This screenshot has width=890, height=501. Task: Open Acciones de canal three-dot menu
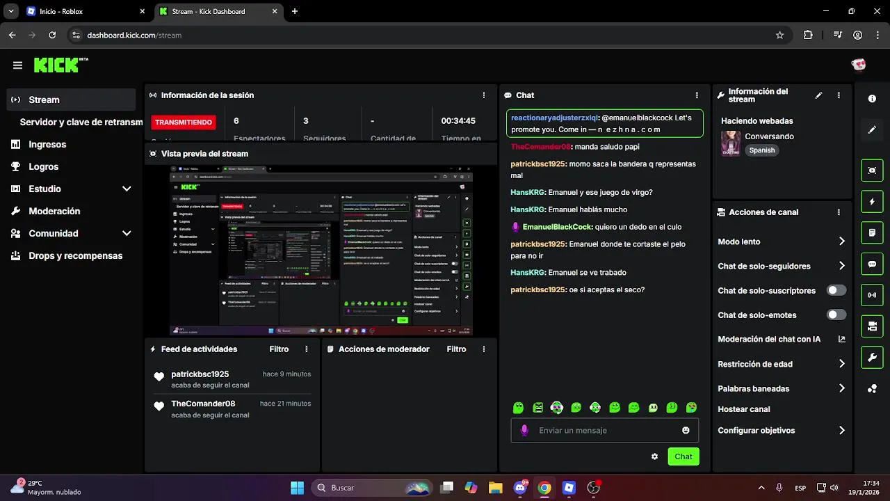click(839, 212)
